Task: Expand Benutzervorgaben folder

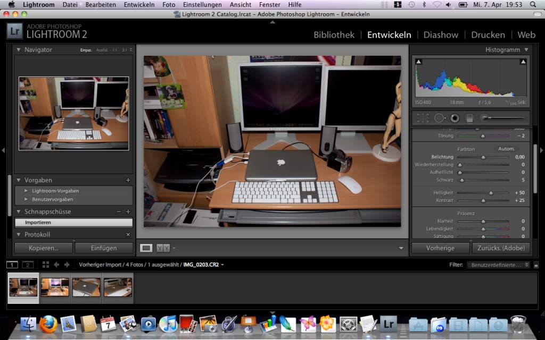Action: click(26, 200)
